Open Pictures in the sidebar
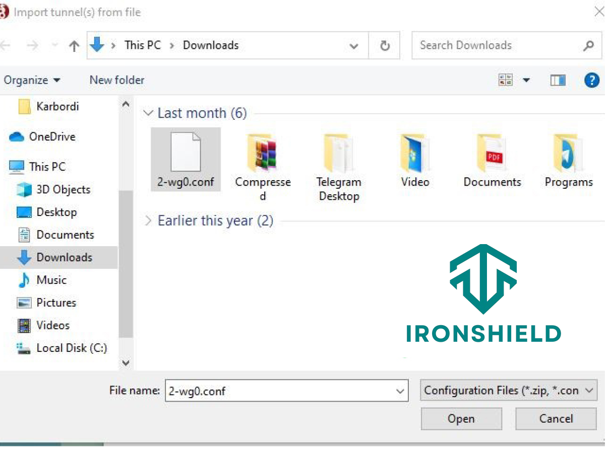Screen dimensions: 613x456 [x=46, y=303]
